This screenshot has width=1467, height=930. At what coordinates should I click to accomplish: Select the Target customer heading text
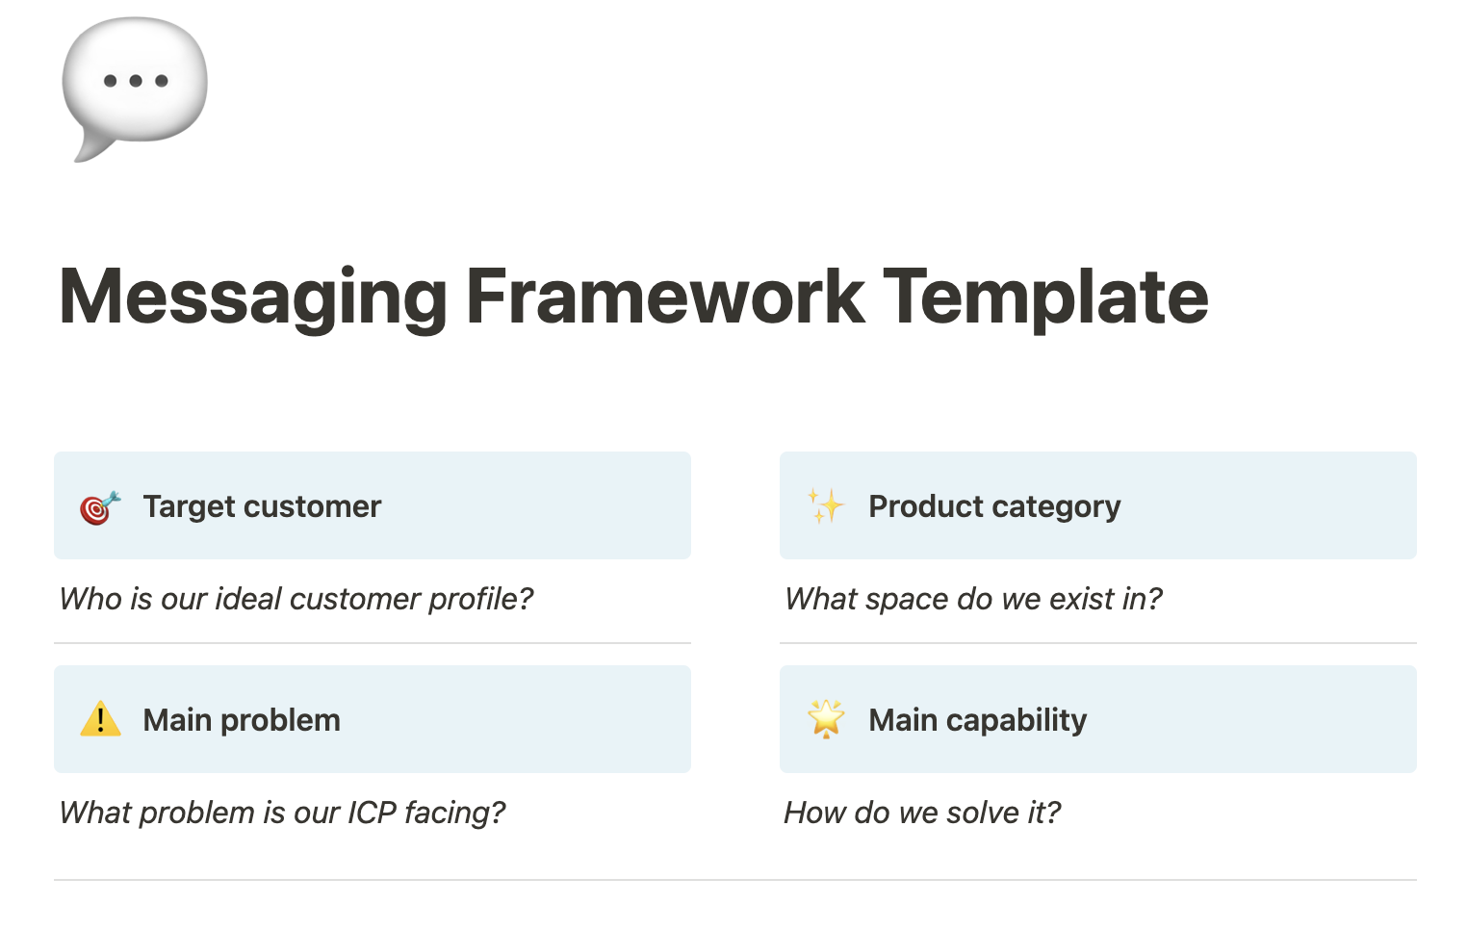click(x=262, y=506)
